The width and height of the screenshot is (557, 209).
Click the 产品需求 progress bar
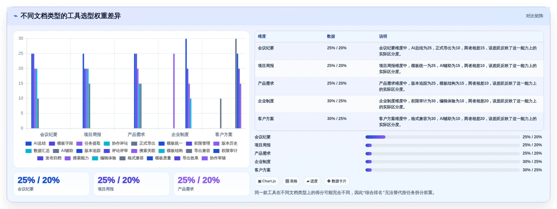pos(443,154)
